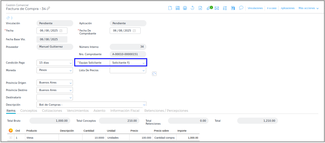Screen dimensions: 325x143
Task: Switch to the Asiento tab
Action: [99, 111]
